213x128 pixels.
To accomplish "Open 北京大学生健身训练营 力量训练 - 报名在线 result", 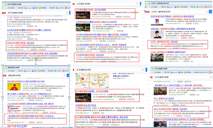I will [x=170, y=109].
